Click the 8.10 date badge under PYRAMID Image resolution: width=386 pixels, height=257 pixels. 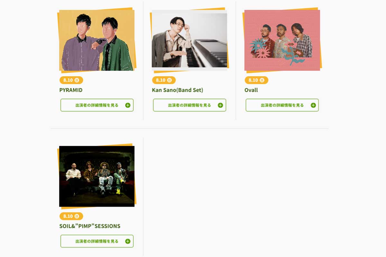point(71,80)
